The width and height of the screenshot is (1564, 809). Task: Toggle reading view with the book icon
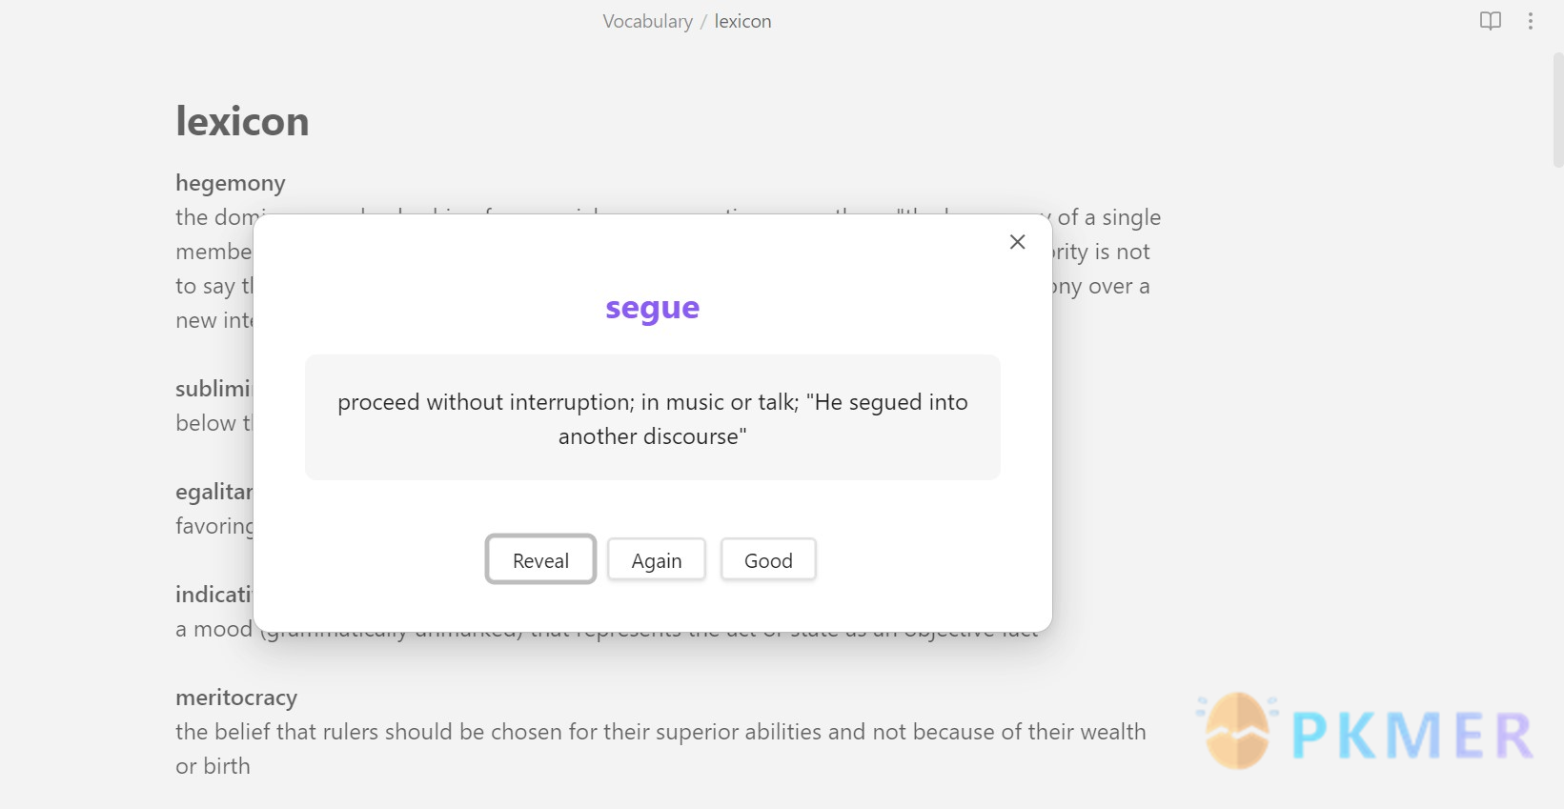1490,21
